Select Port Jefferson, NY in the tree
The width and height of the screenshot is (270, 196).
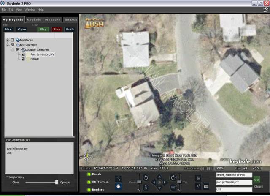[x=42, y=54]
